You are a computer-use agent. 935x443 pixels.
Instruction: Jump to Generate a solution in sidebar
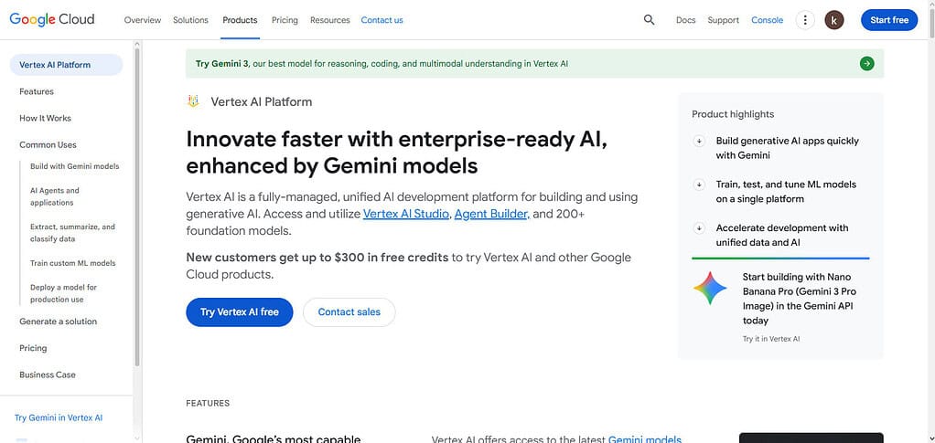pos(58,322)
